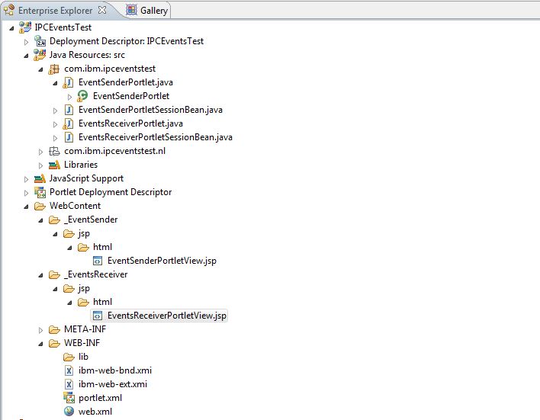Switch to the Gallery tab
Viewport: 540px width, 420px height.
coord(153,11)
